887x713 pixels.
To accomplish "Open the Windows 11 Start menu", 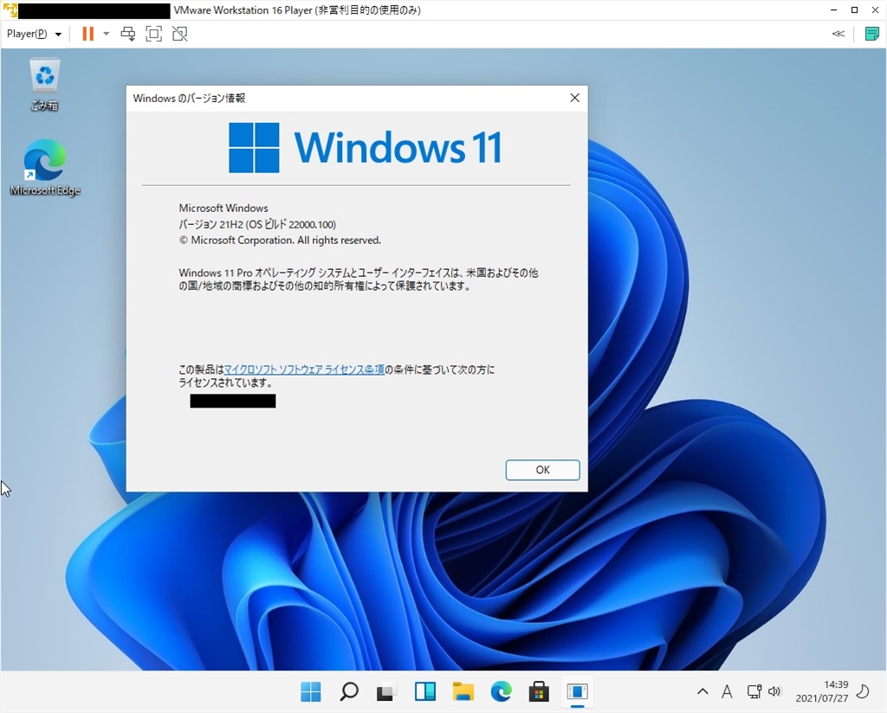I will tap(311, 691).
